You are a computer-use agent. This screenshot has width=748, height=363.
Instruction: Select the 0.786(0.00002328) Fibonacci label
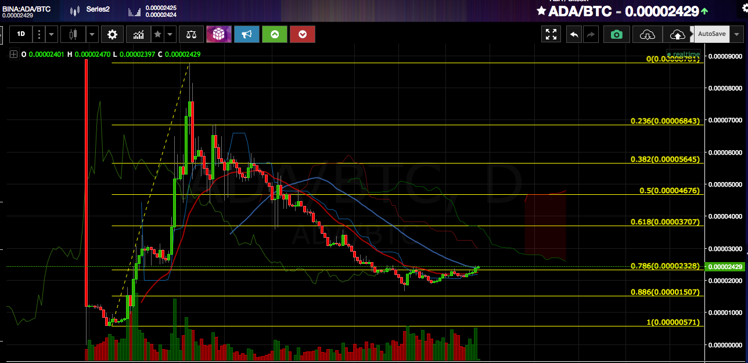tap(665, 266)
